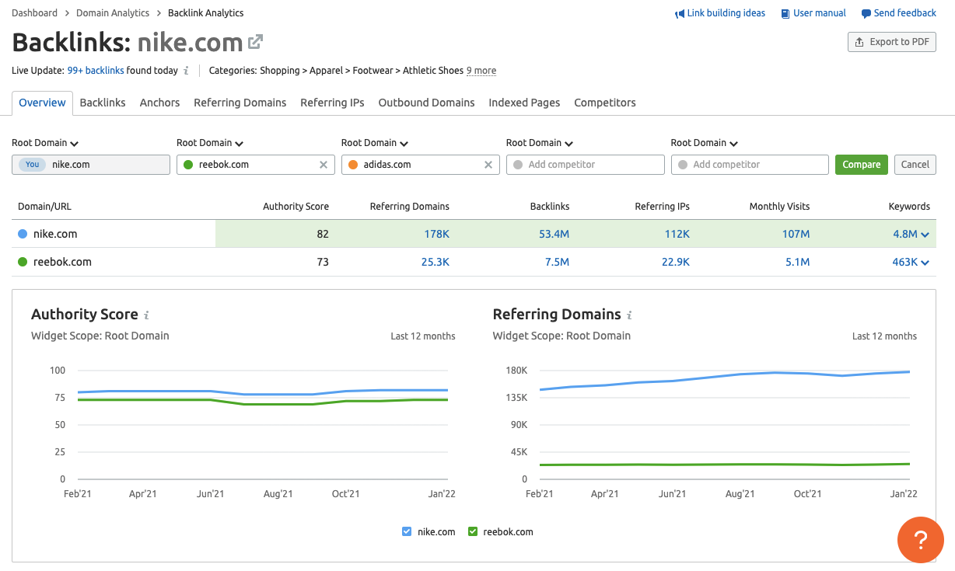The image size is (955, 571).
Task: Click the User manual book icon
Action: click(785, 13)
